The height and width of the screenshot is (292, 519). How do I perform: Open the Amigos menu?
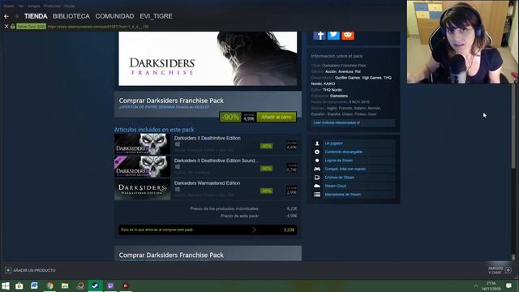(34, 6)
